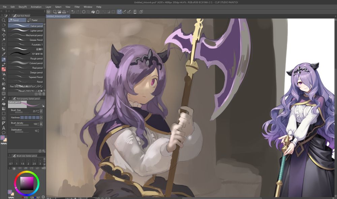Adjust Brush density stepper arrows
This screenshot has width=337, height=199.
coord(38,124)
